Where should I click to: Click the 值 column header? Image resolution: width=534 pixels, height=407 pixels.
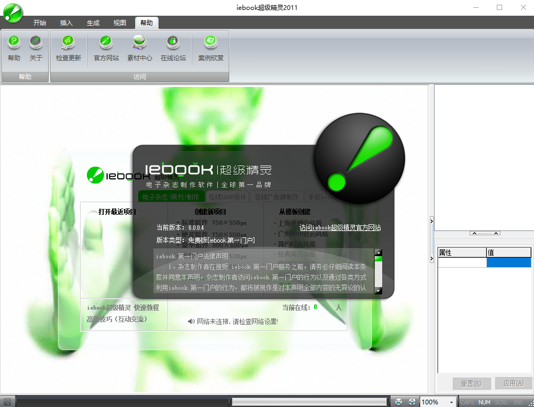pyautogui.click(x=509, y=252)
